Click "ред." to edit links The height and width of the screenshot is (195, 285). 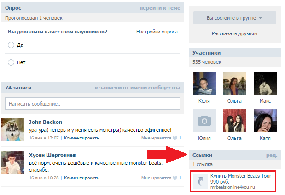pyautogui.click(x=272, y=156)
